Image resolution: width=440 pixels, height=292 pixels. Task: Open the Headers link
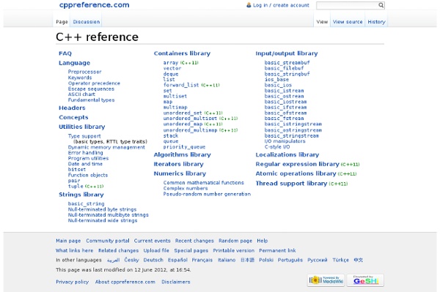(72, 108)
